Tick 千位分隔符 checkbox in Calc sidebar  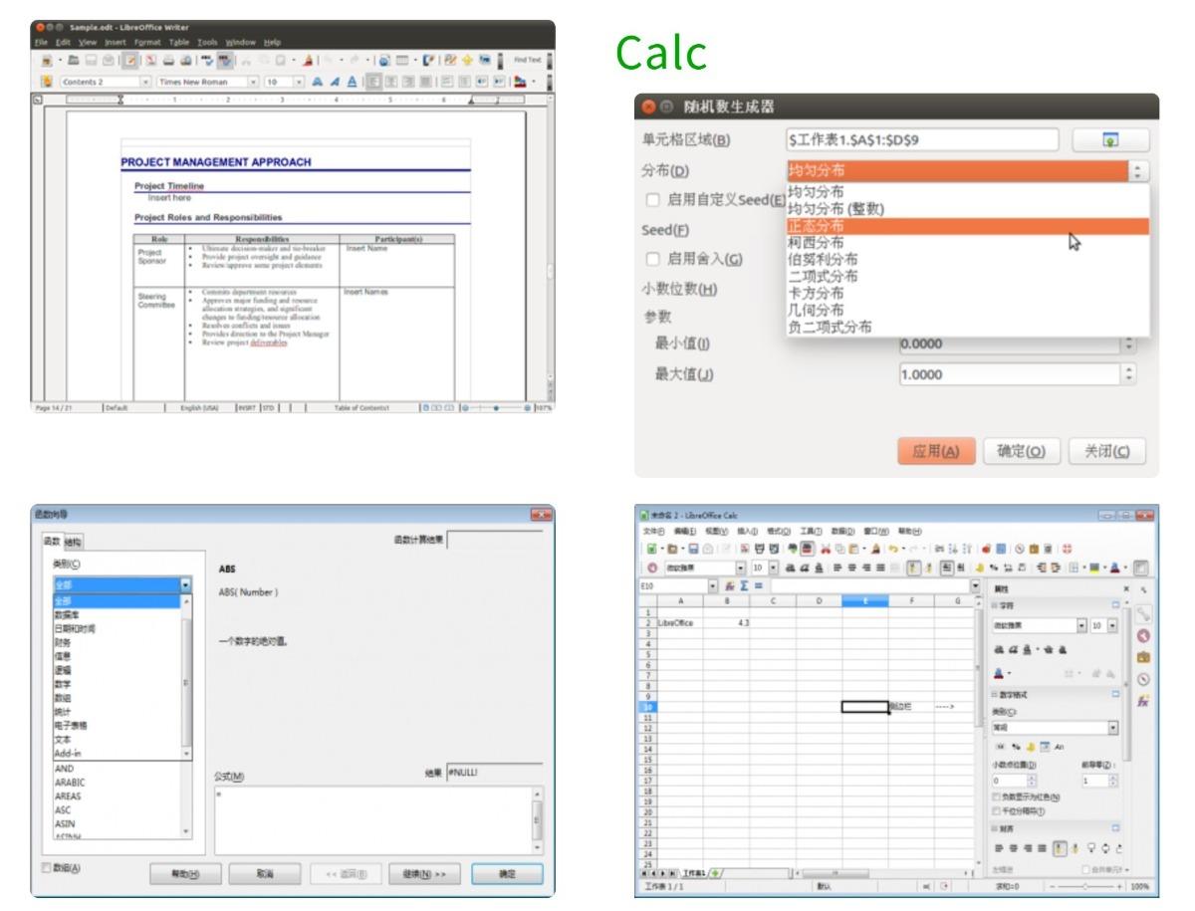point(997,810)
